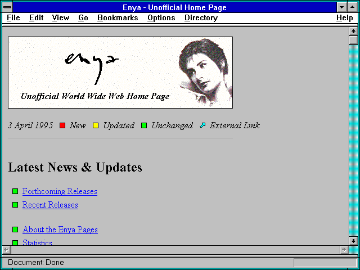This screenshot has height=270, width=360.
Task: Click the 'Updated' legend label
Action: point(119,126)
